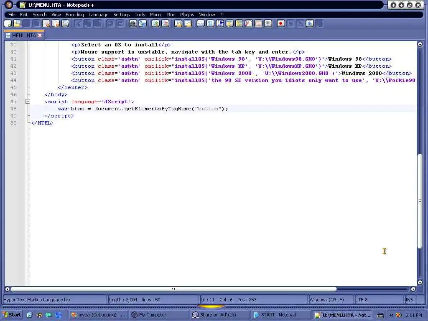
Task: Click the Zoom Out toolbar icon
Action: pyautogui.click(x=165, y=23)
